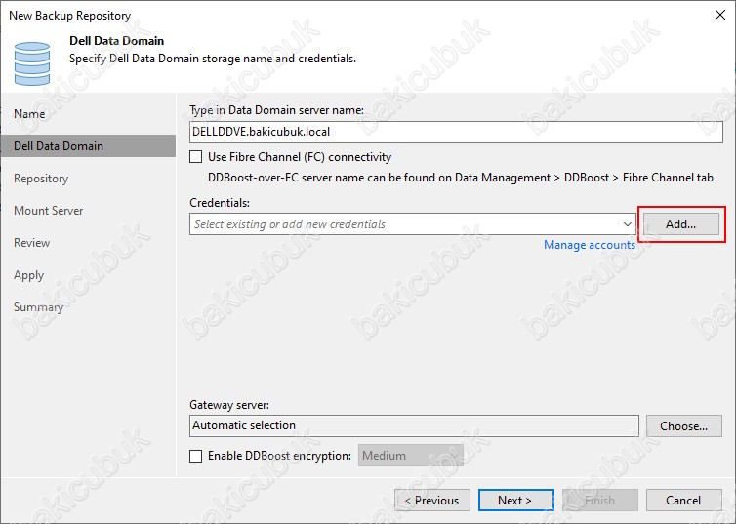736x524 pixels.
Task: Click Choose... for gateway server
Action: (684, 426)
